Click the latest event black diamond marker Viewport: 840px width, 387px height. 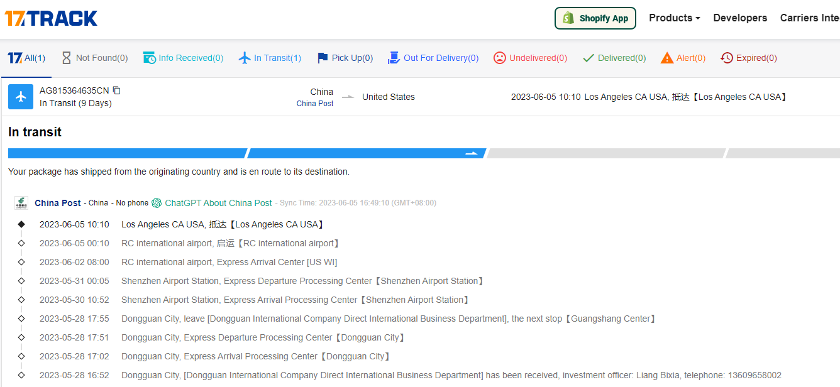click(21, 224)
